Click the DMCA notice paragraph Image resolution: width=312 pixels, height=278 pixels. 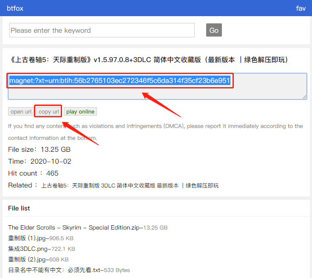click(156, 132)
